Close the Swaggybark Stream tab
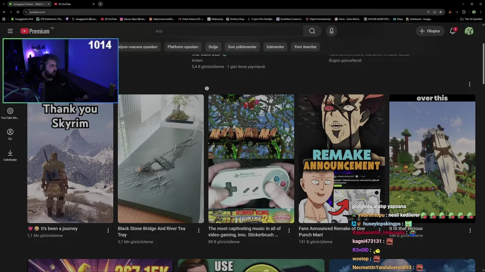The width and height of the screenshot is (485, 272). tap(48, 4)
